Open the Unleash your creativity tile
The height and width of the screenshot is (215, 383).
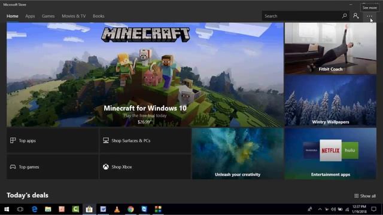click(x=238, y=153)
